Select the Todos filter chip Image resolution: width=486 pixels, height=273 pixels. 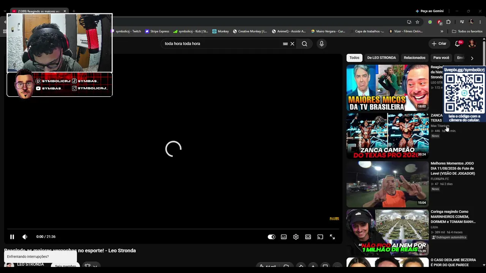coord(354,58)
